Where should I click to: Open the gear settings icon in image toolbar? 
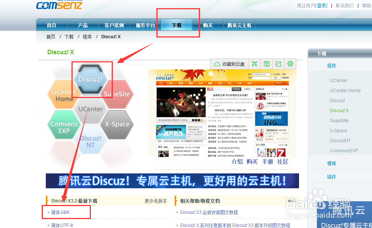290,64
